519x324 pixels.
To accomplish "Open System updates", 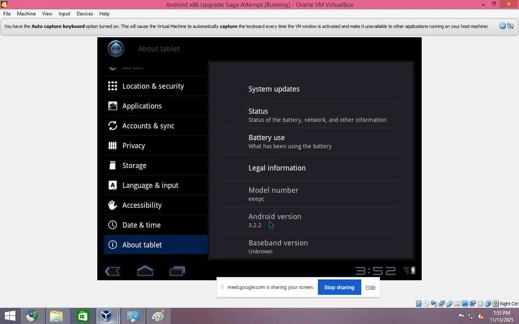I will [x=311, y=89].
